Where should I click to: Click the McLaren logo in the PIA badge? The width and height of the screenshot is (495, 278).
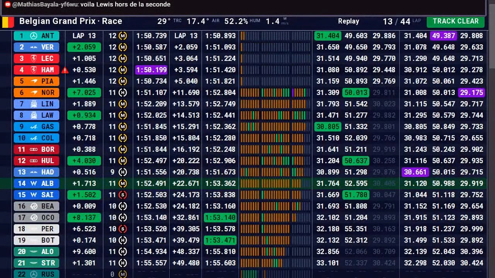click(x=34, y=81)
